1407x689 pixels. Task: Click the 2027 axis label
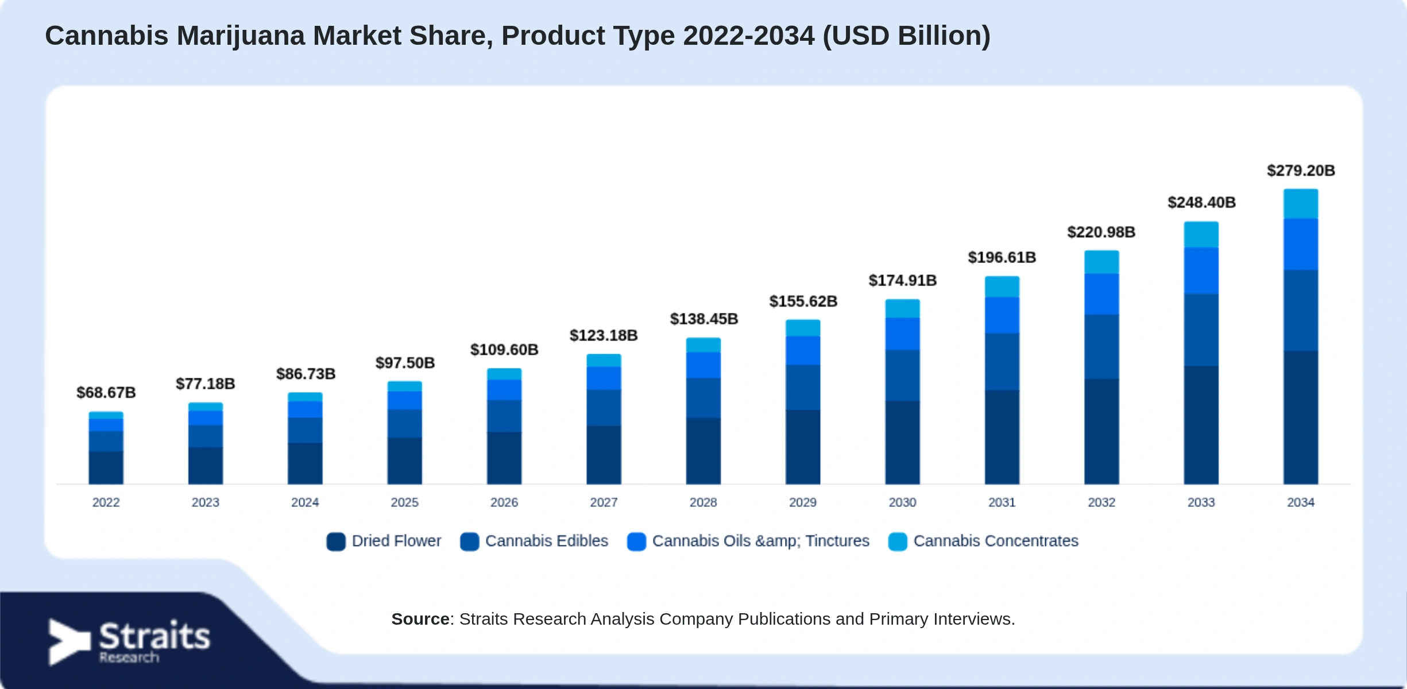click(604, 502)
